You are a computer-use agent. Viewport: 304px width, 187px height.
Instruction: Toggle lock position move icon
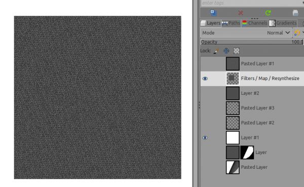point(226,51)
